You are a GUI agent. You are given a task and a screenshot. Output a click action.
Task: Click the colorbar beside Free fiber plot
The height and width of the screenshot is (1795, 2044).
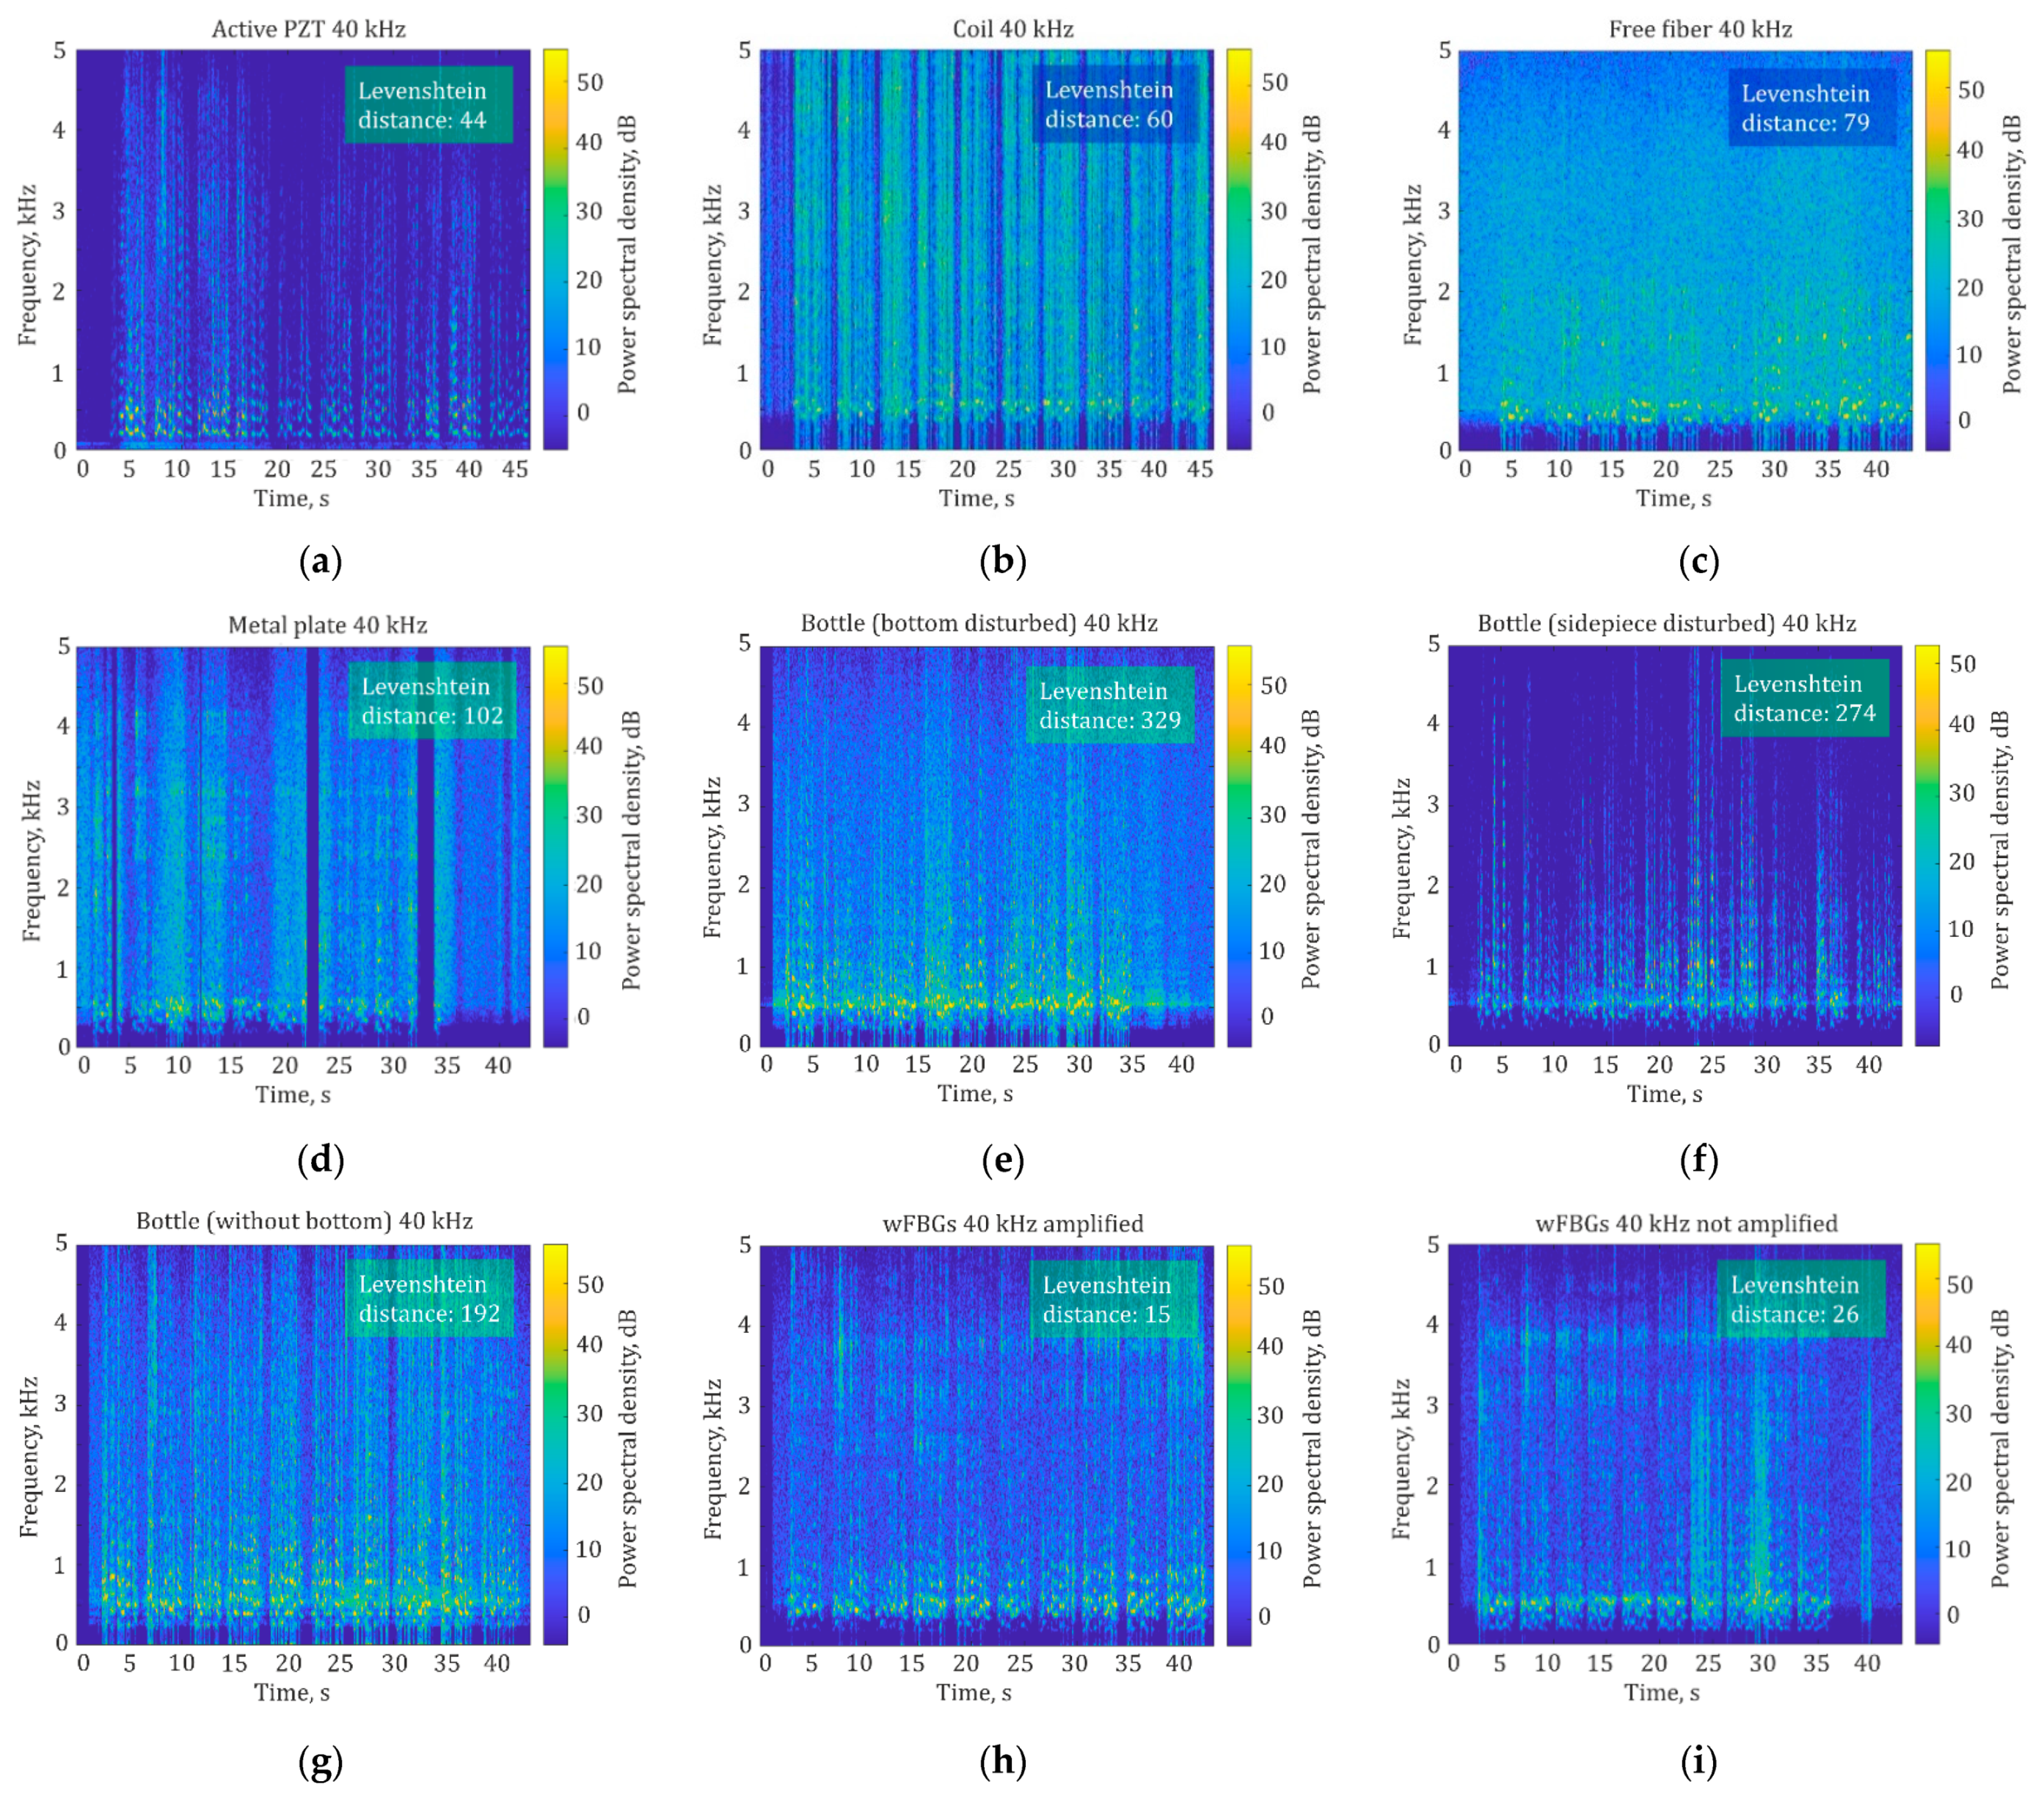click(1937, 250)
